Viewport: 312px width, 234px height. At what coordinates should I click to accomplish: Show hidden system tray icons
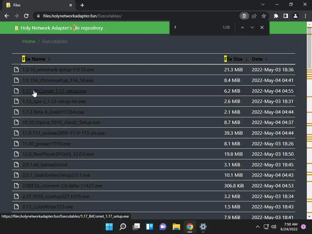pyautogui.click(x=257, y=227)
